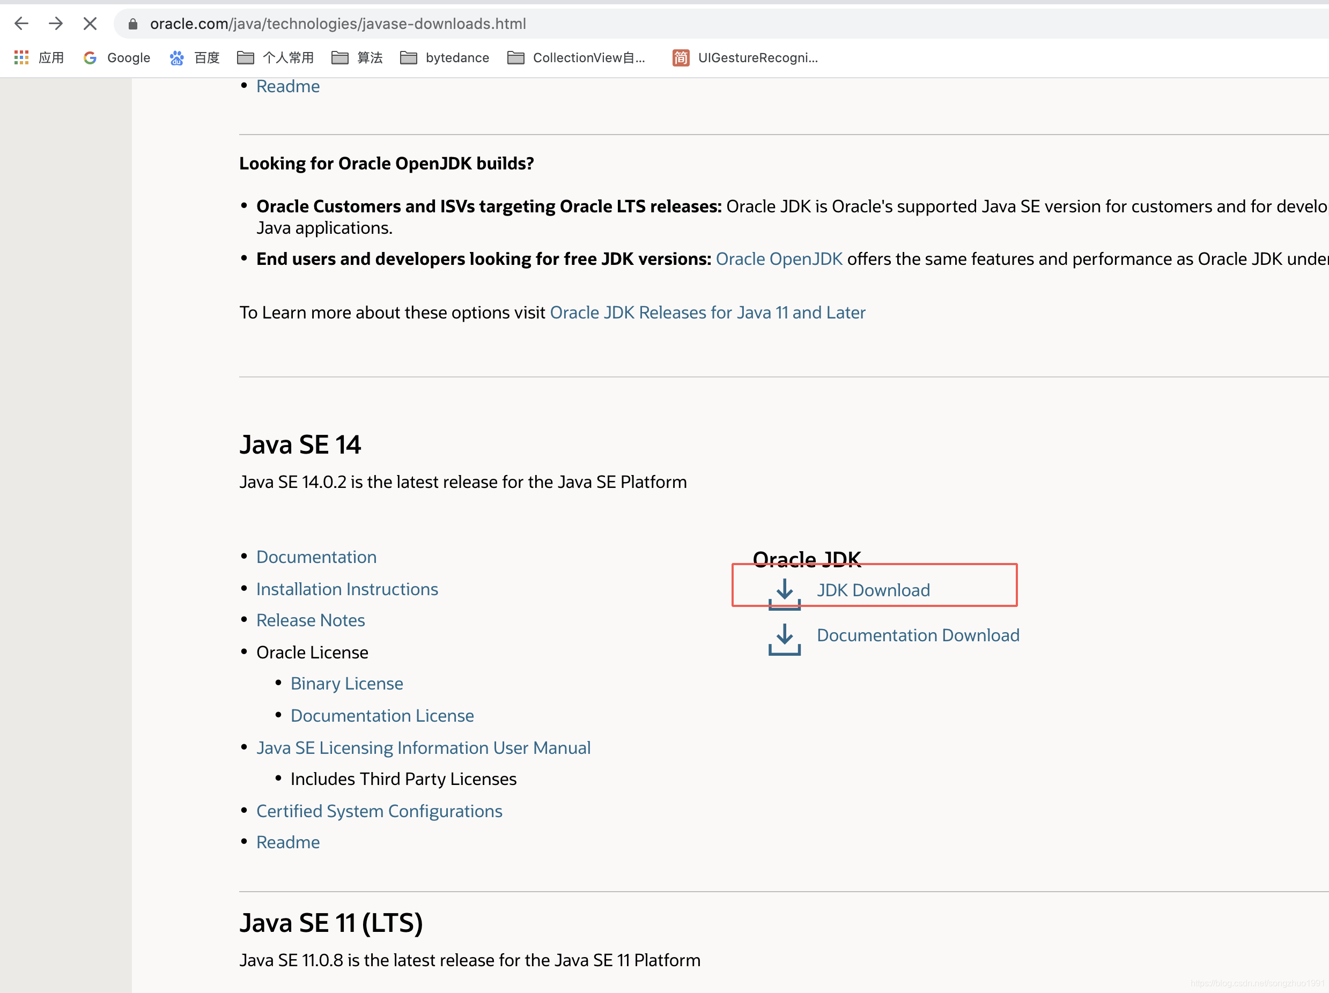Image resolution: width=1329 pixels, height=993 pixels.
Task: Open Certified System Configurations link
Action: click(379, 811)
